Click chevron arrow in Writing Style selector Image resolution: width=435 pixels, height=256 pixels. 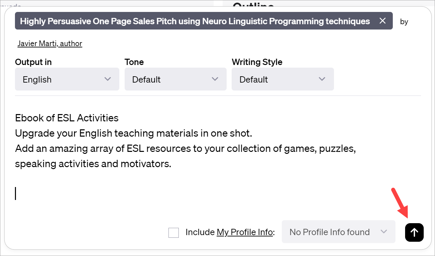(322, 79)
